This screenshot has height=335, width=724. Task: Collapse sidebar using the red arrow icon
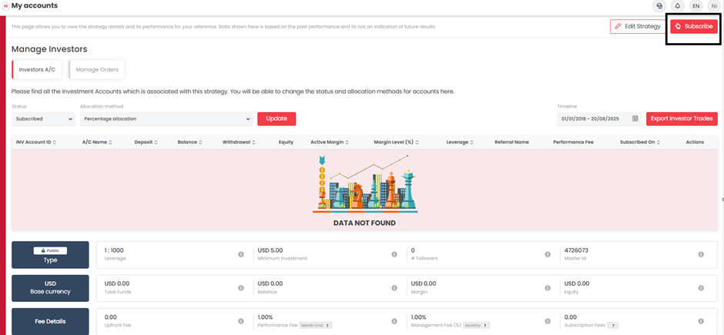click(5, 6)
